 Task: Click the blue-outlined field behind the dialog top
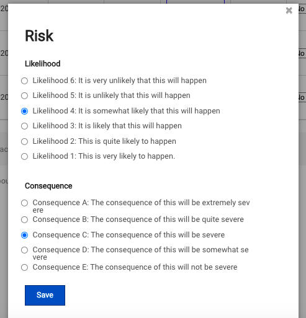196,2
